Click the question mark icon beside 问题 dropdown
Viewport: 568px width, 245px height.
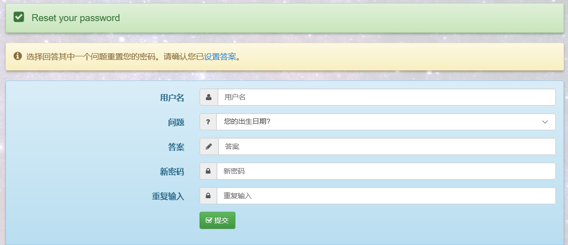(208, 122)
